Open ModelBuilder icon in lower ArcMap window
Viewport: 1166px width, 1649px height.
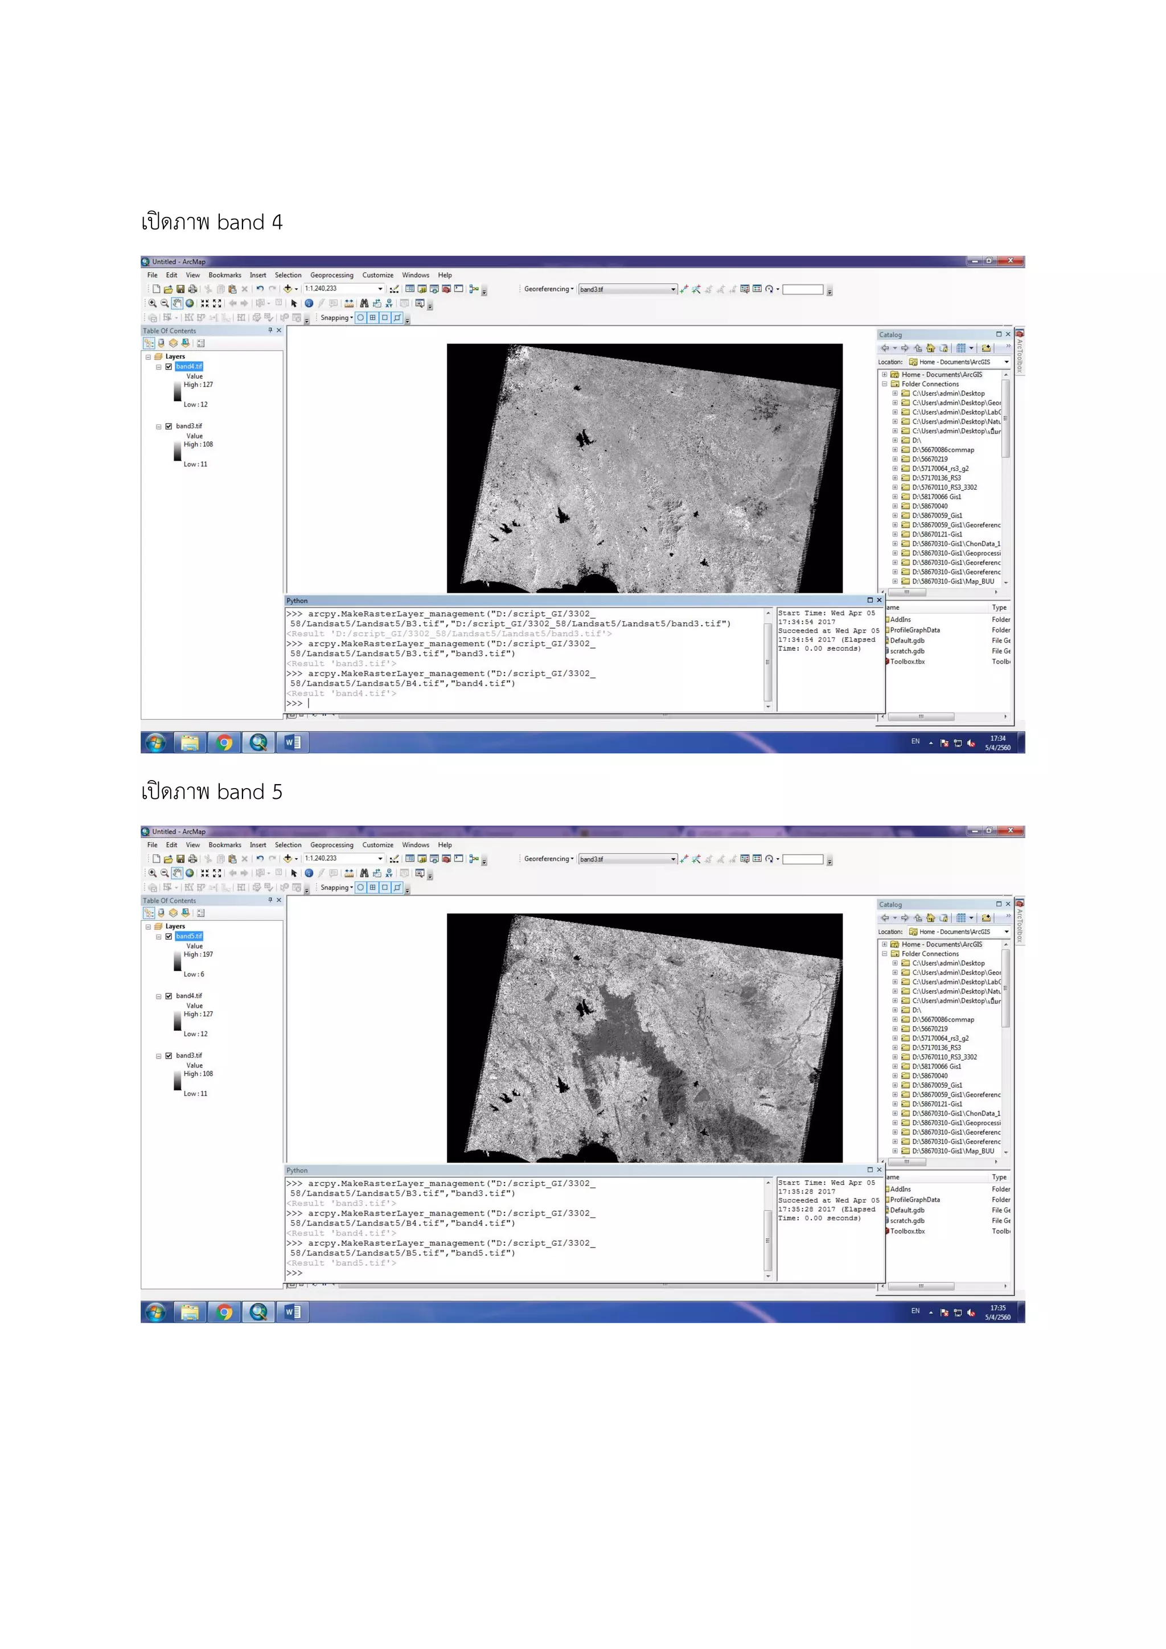click(474, 858)
